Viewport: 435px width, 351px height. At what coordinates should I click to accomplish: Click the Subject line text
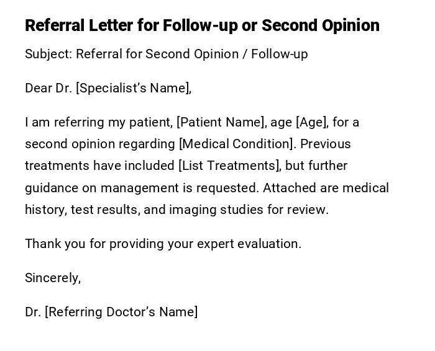tap(166, 54)
